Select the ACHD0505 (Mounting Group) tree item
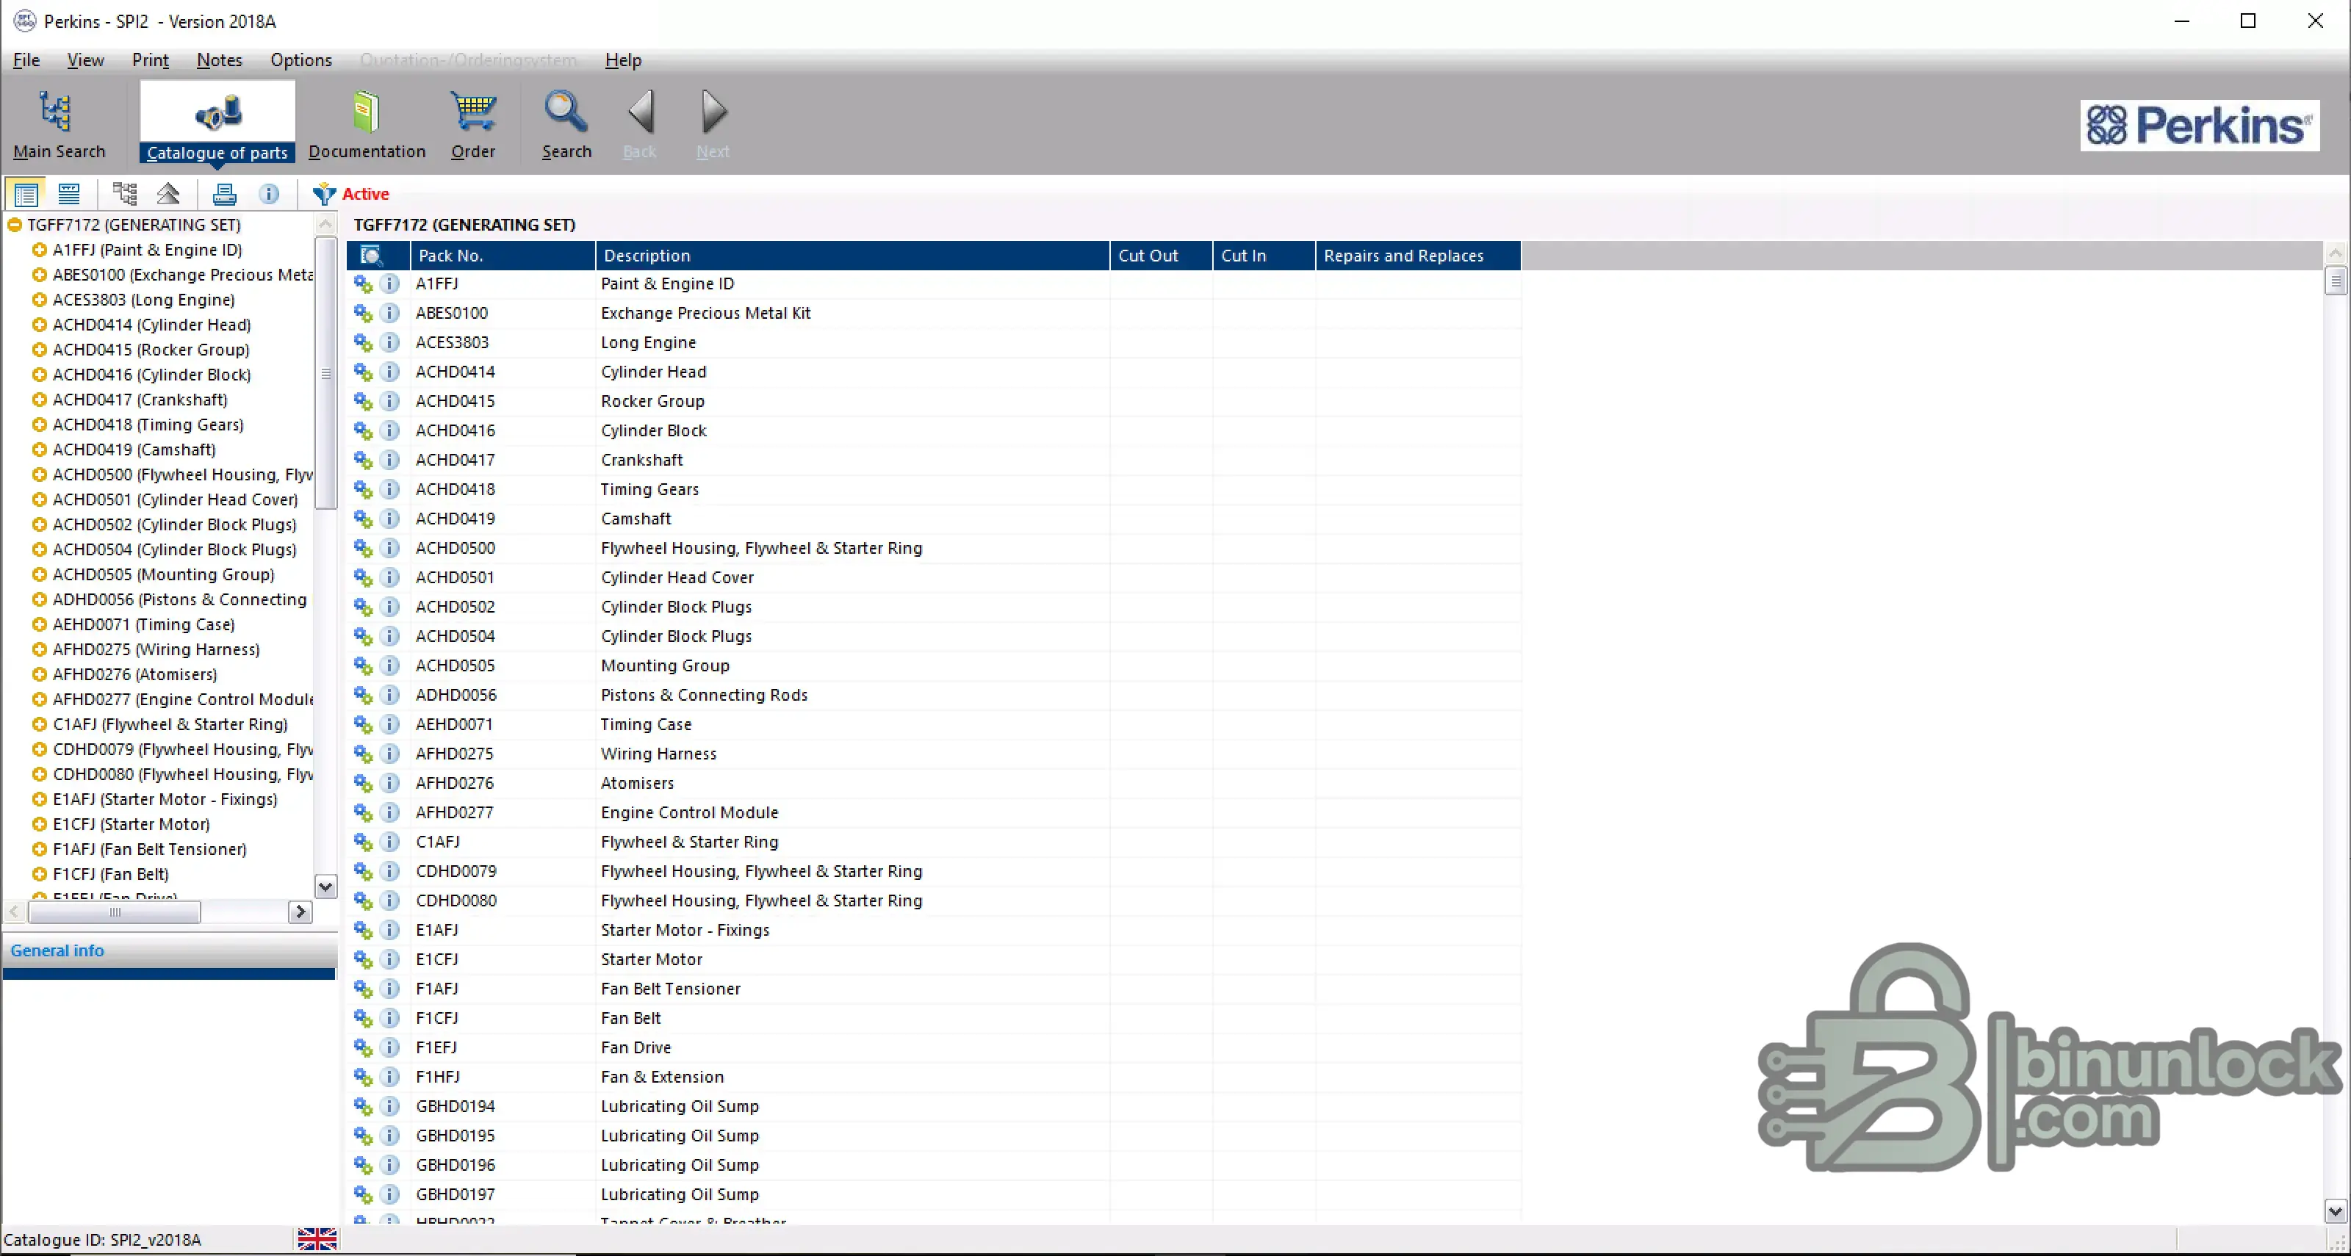Image resolution: width=2351 pixels, height=1256 pixels. (x=163, y=574)
